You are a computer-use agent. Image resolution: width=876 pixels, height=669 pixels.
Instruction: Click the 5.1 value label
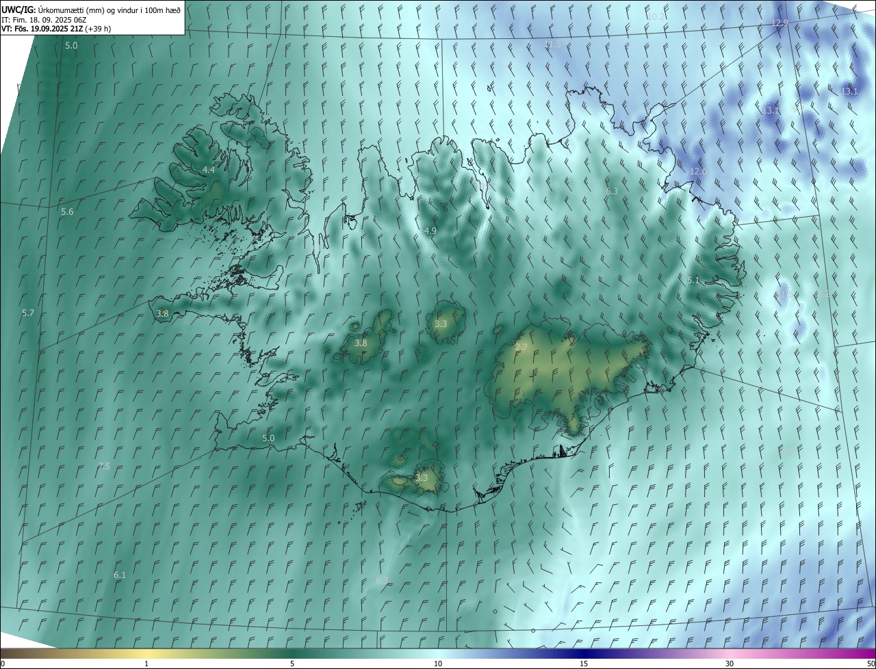(x=693, y=280)
